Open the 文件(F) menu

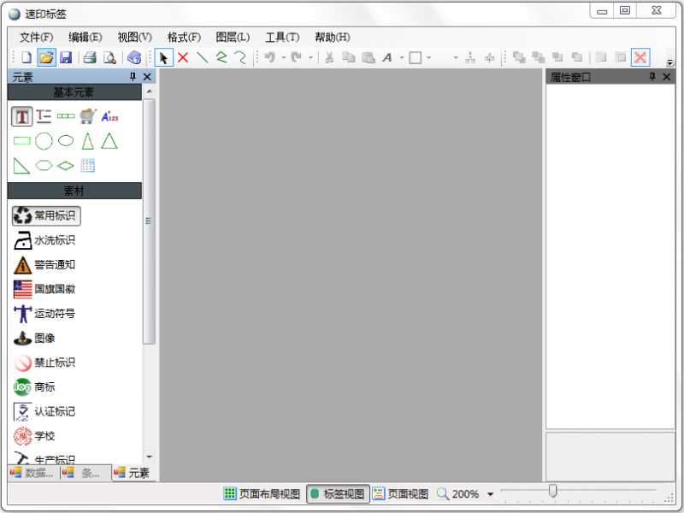point(36,37)
